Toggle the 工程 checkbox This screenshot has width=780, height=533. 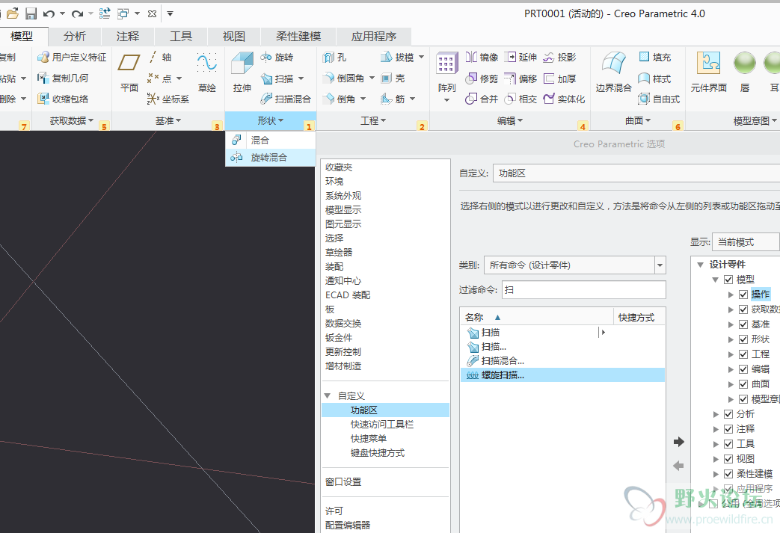[x=743, y=354]
